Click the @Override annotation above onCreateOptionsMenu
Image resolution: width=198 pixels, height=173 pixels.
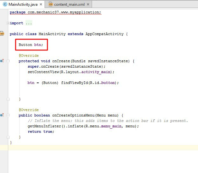[29, 110]
